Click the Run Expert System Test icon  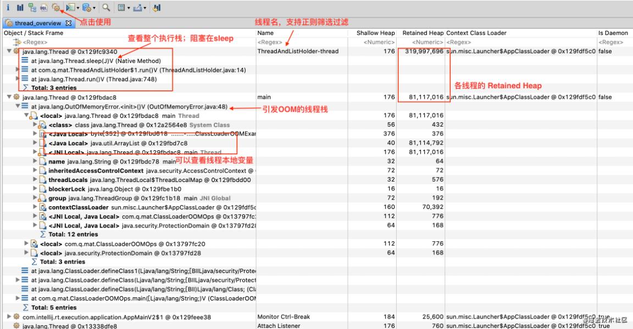coord(70,8)
